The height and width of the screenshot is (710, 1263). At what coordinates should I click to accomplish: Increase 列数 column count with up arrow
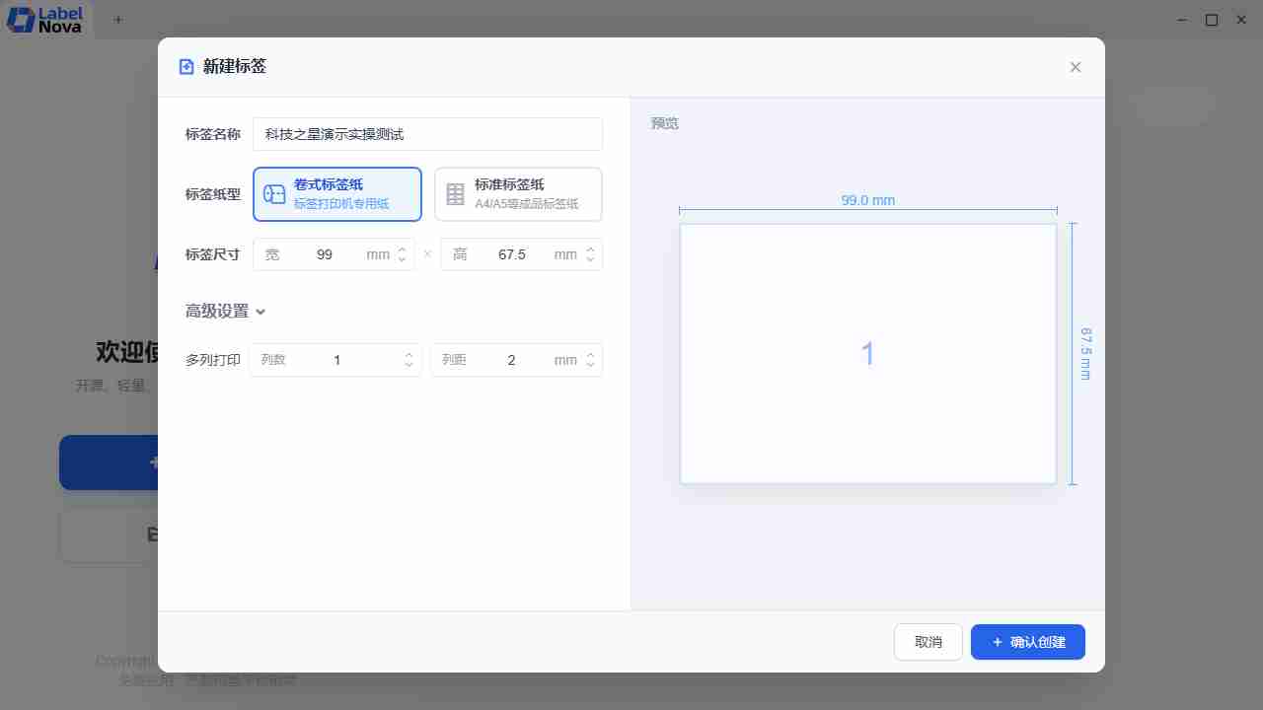[x=409, y=355]
